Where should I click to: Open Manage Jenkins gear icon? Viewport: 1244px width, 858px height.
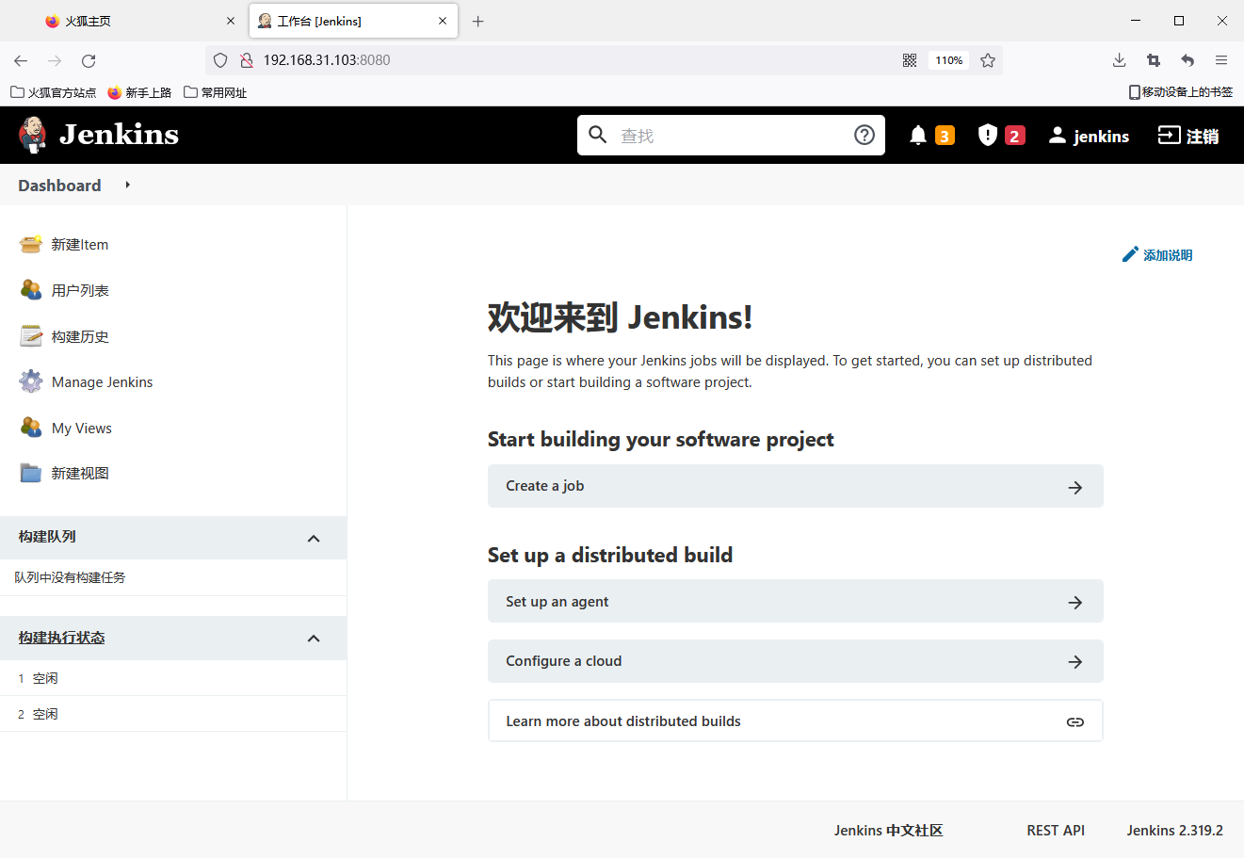(31, 381)
